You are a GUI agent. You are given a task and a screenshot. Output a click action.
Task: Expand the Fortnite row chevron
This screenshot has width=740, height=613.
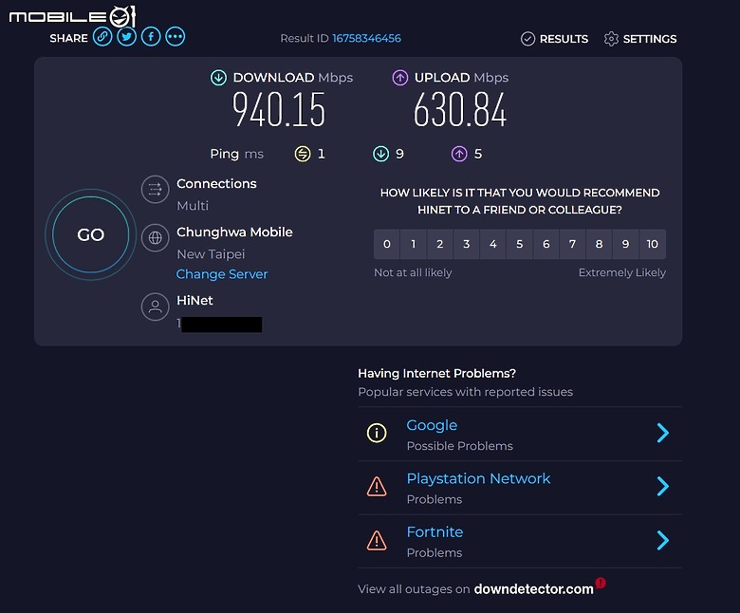coord(663,540)
